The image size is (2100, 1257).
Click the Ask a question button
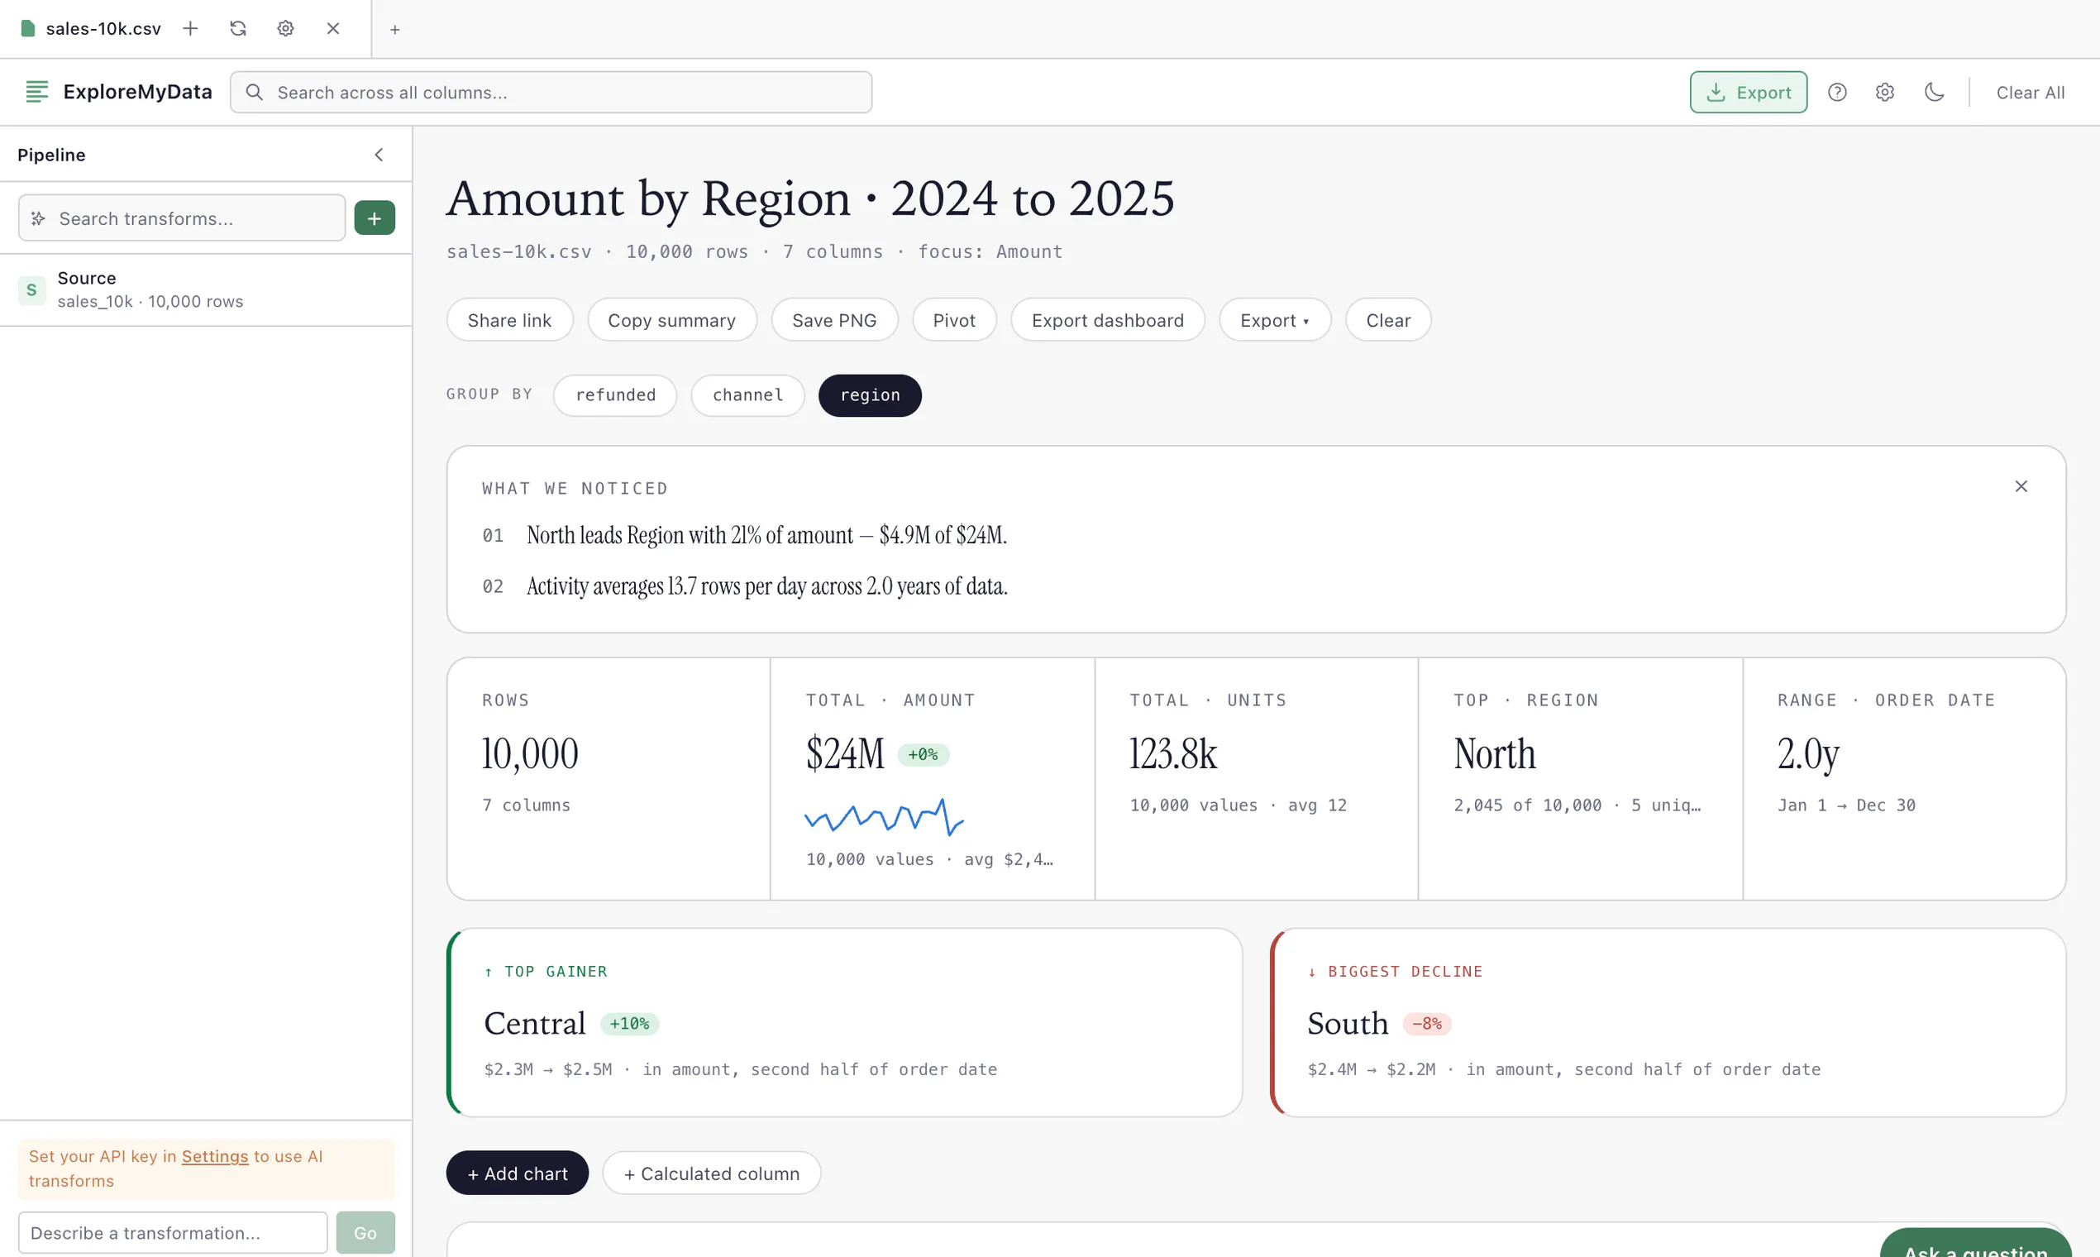click(1974, 1244)
